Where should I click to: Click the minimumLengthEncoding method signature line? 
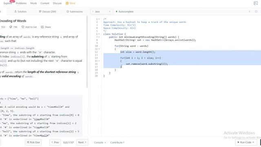[x=144, y=37]
